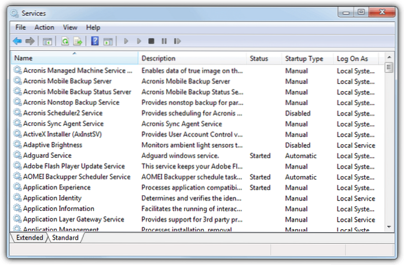
Task: Click Disabled startup type of Adaptive Brightness
Action: pos(298,145)
